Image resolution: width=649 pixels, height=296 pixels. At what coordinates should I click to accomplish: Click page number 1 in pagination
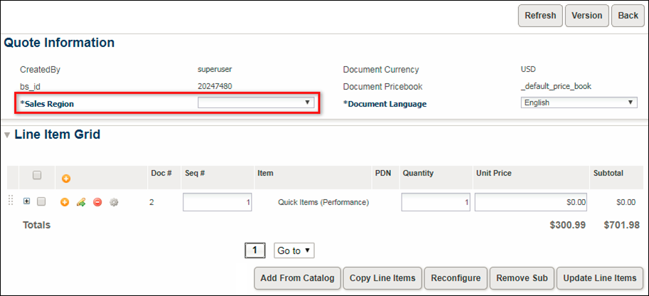tap(255, 250)
